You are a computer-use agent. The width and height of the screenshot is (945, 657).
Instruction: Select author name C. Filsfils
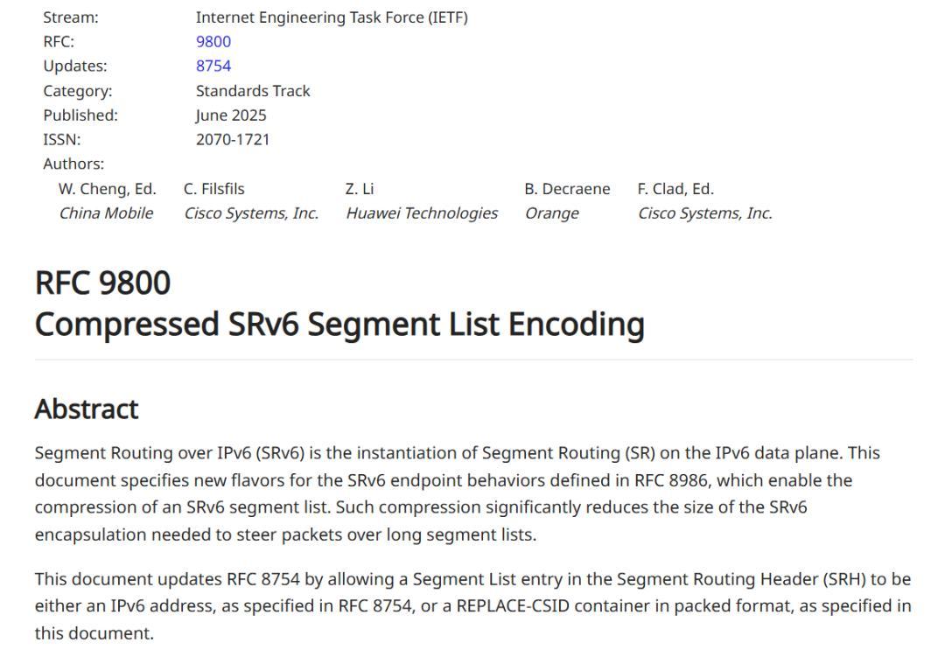click(x=214, y=188)
